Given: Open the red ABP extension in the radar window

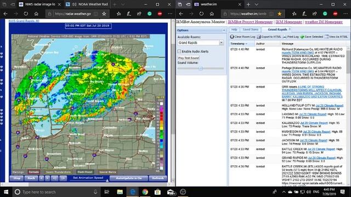Looking at the screenshot, I should tap(160, 14).
